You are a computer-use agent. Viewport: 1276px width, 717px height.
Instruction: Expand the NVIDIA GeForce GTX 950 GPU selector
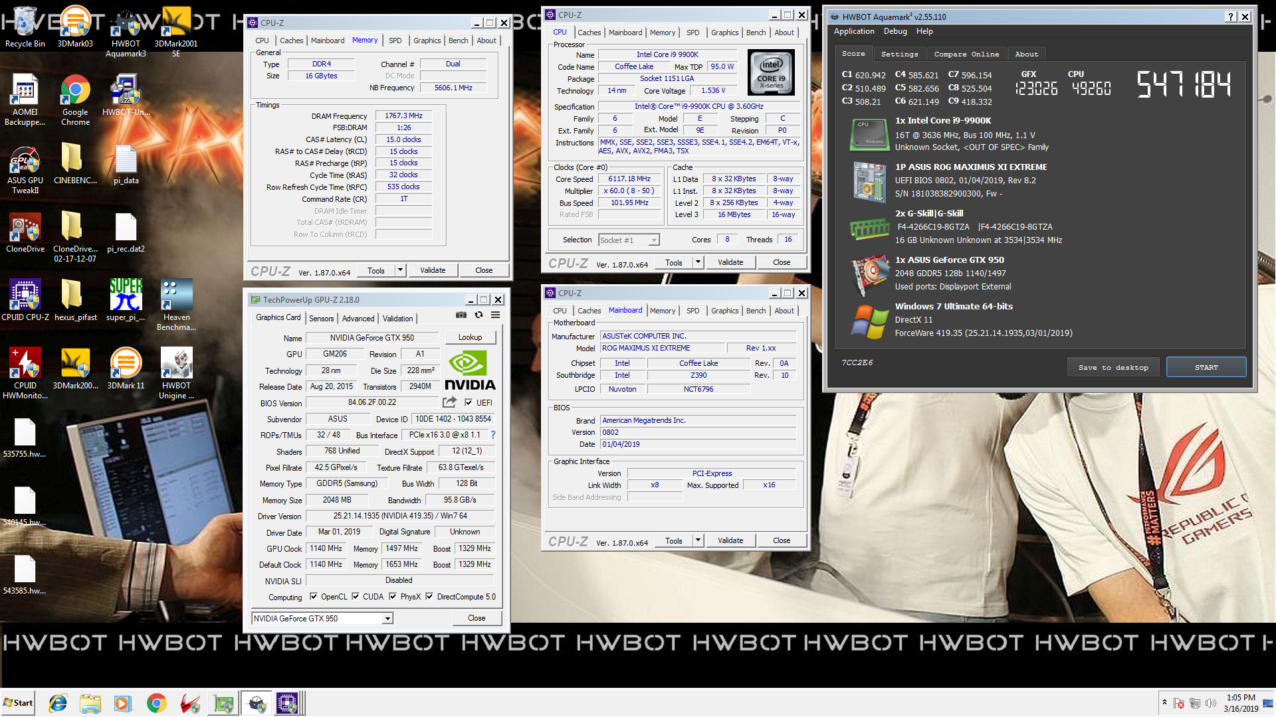tap(387, 619)
